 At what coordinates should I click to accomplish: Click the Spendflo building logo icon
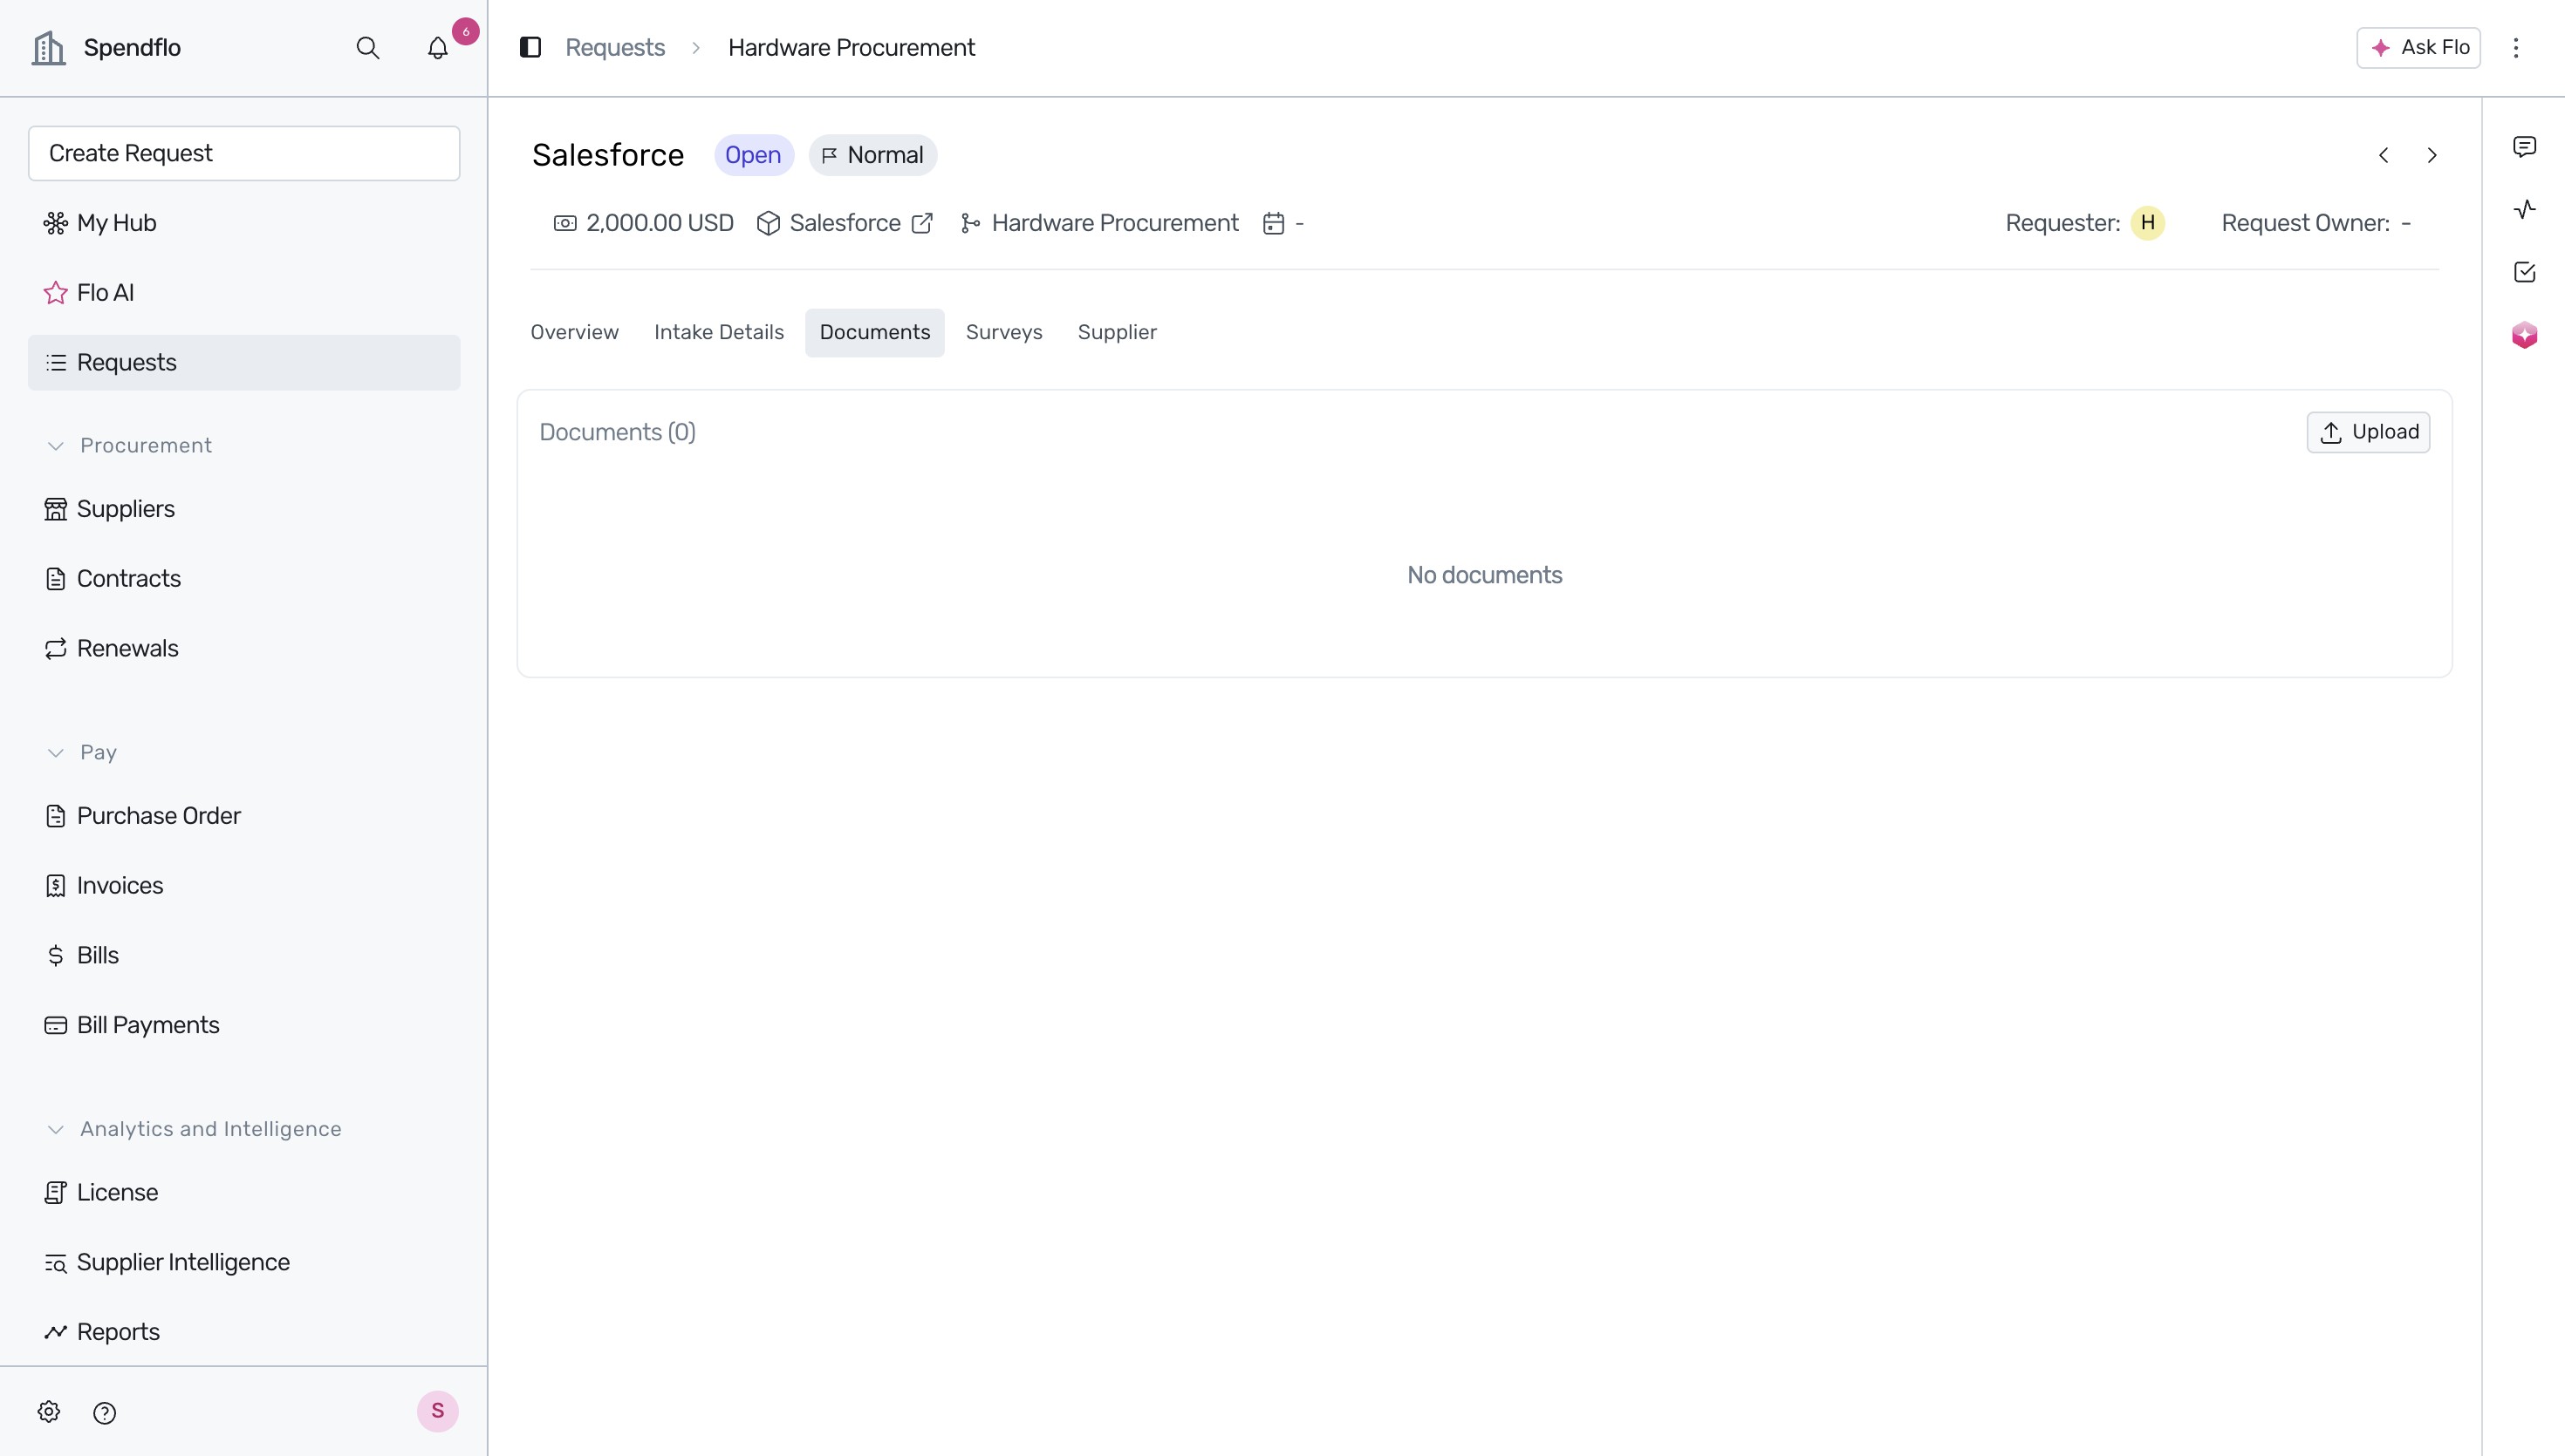[x=48, y=47]
